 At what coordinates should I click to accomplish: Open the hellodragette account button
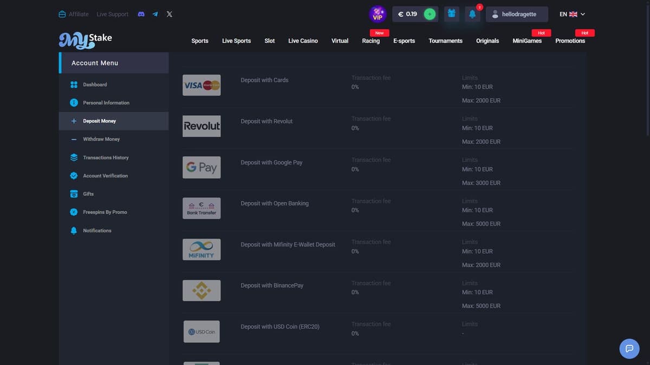pos(517,14)
